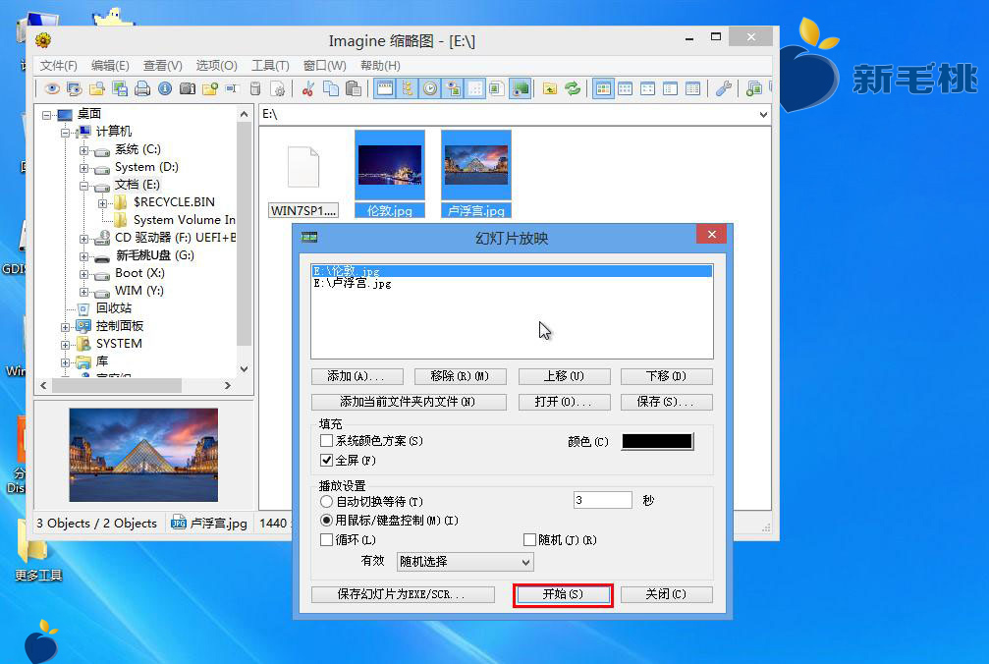Screen dimensions: 989x664
Task: Click the 打开(O)... button
Action: [x=565, y=402]
